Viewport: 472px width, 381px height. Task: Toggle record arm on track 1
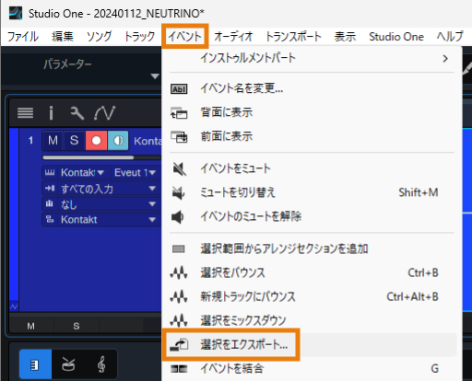96,141
